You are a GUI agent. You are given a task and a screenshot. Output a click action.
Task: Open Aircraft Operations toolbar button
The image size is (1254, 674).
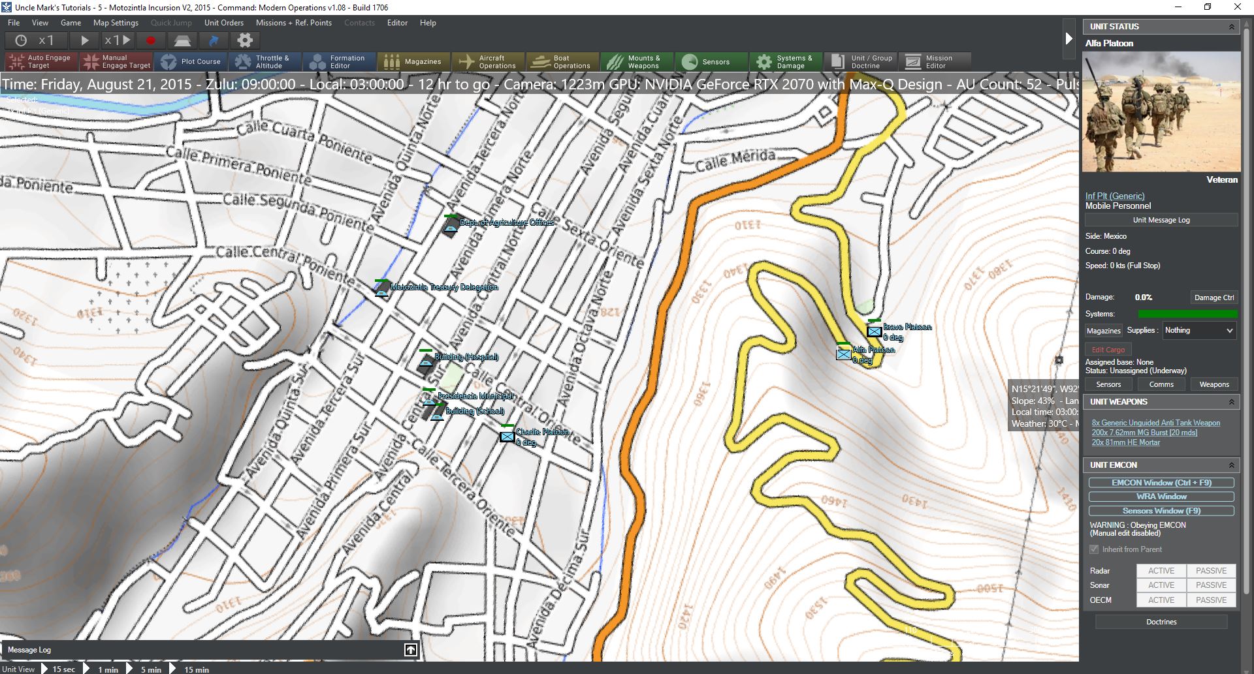click(488, 62)
